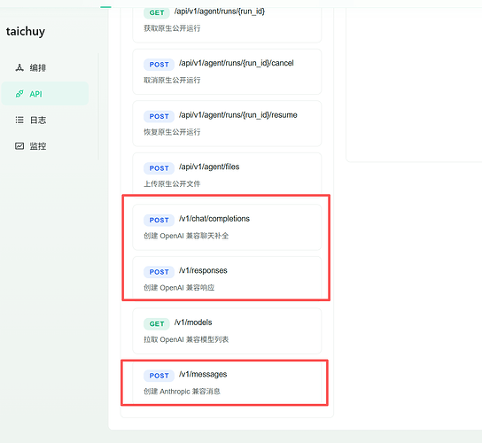This screenshot has width=482, height=443.
Task: Click the 监控 chart icon
Action: click(x=19, y=146)
